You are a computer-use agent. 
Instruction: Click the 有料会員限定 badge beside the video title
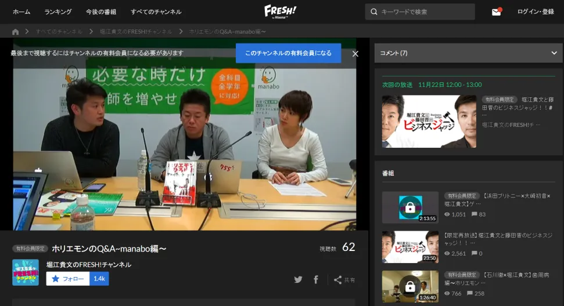pos(30,249)
